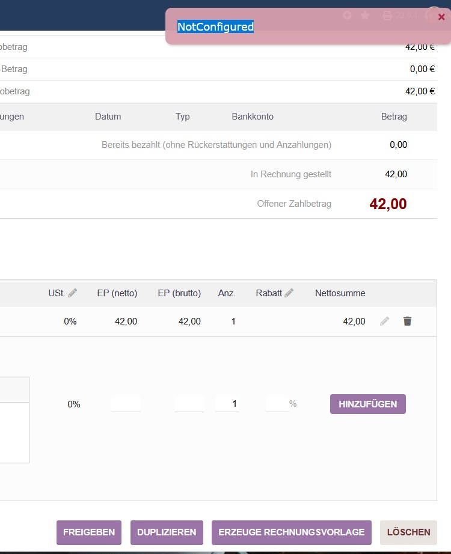Click the Datum column header
The width and height of the screenshot is (451, 554).
pos(108,117)
